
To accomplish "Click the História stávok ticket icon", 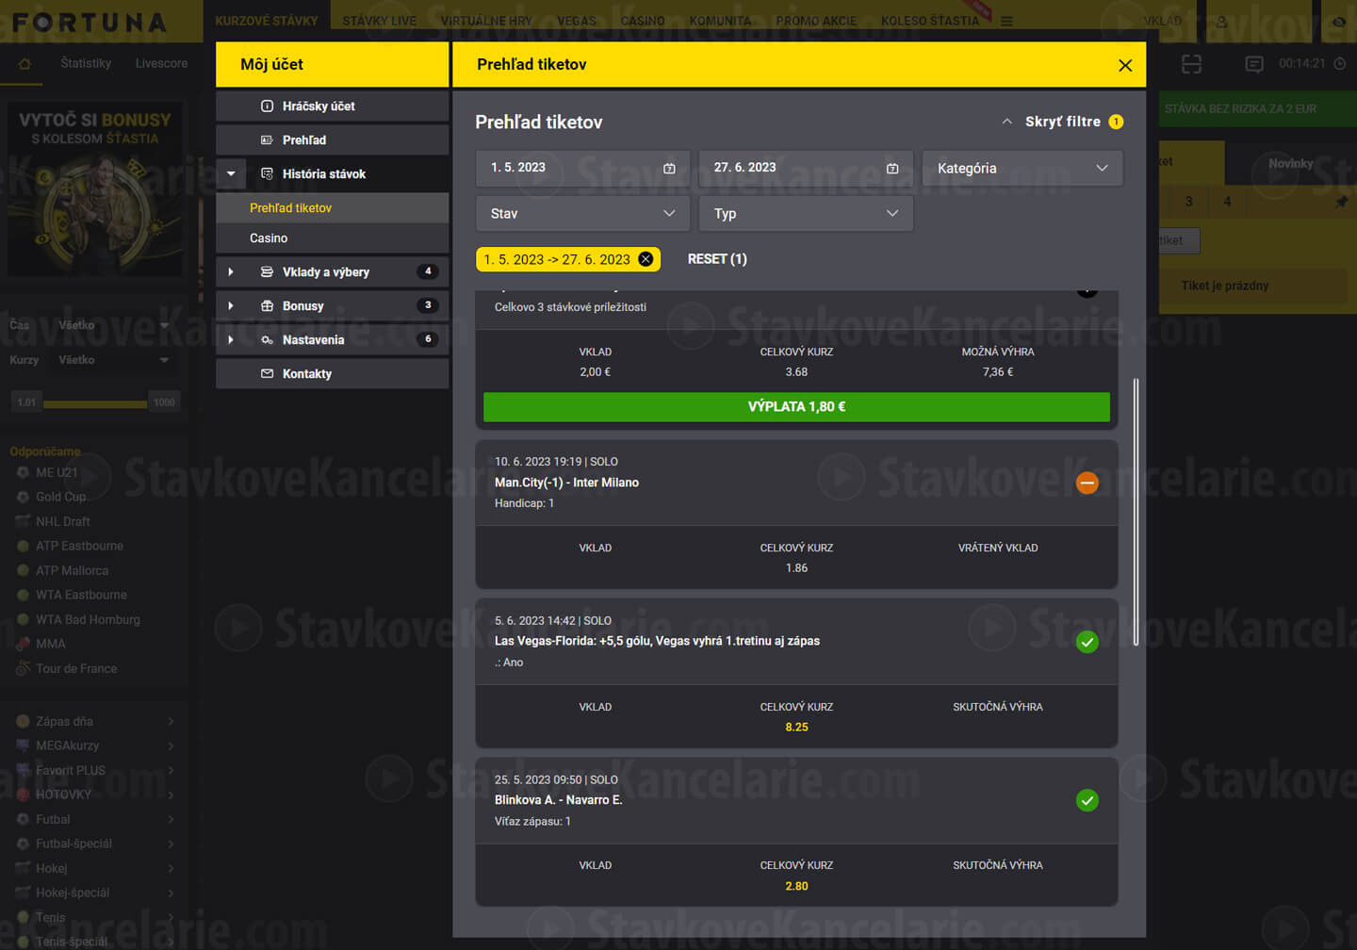I will (x=268, y=174).
